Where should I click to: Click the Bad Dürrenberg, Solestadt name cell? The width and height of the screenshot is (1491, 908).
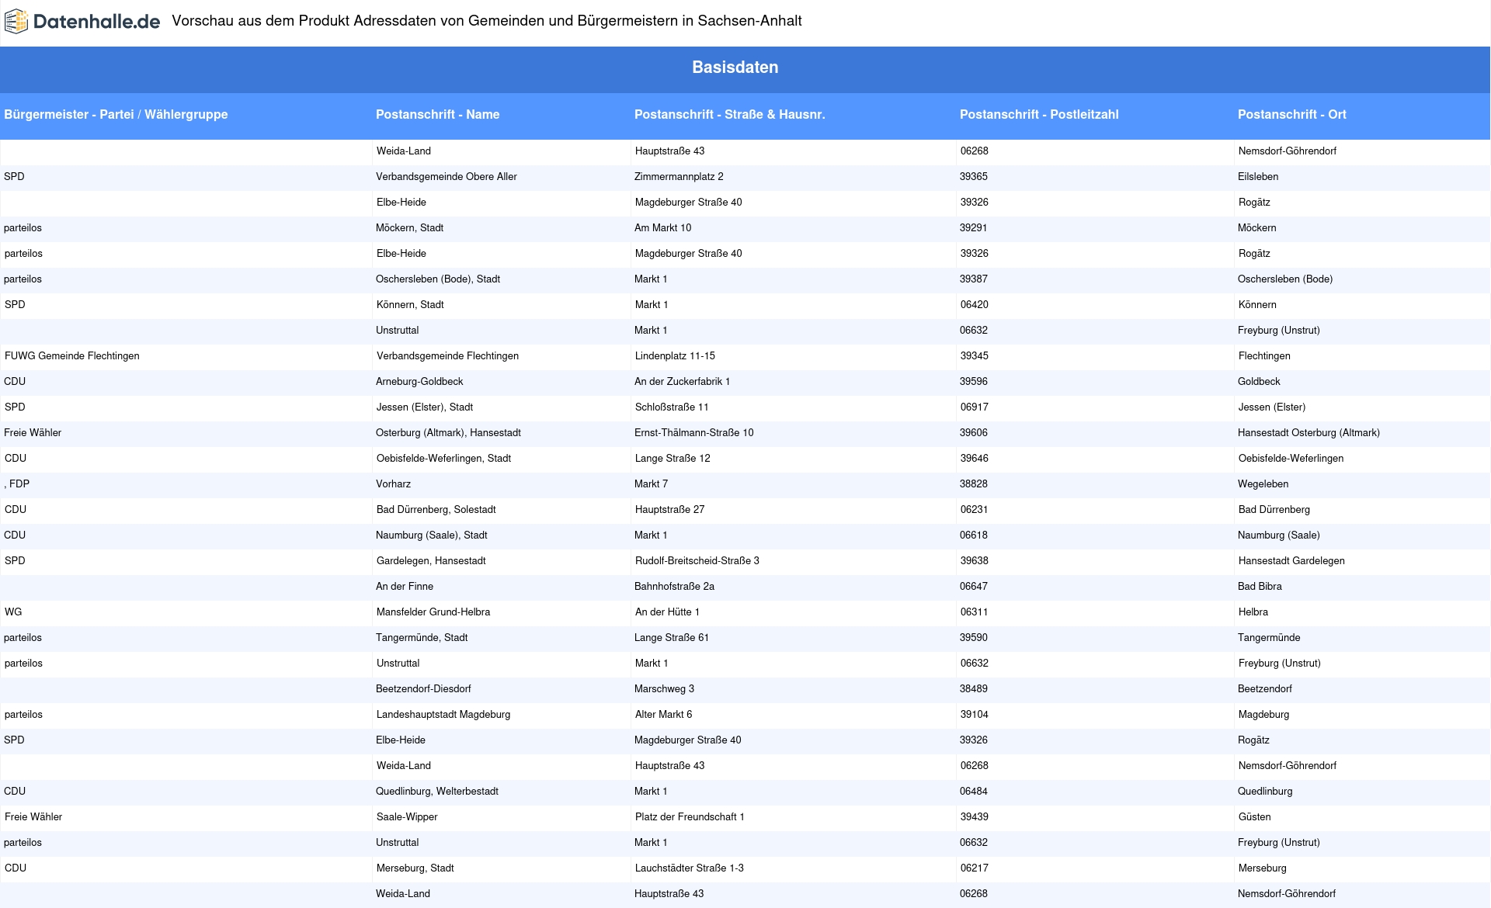[x=436, y=510]
